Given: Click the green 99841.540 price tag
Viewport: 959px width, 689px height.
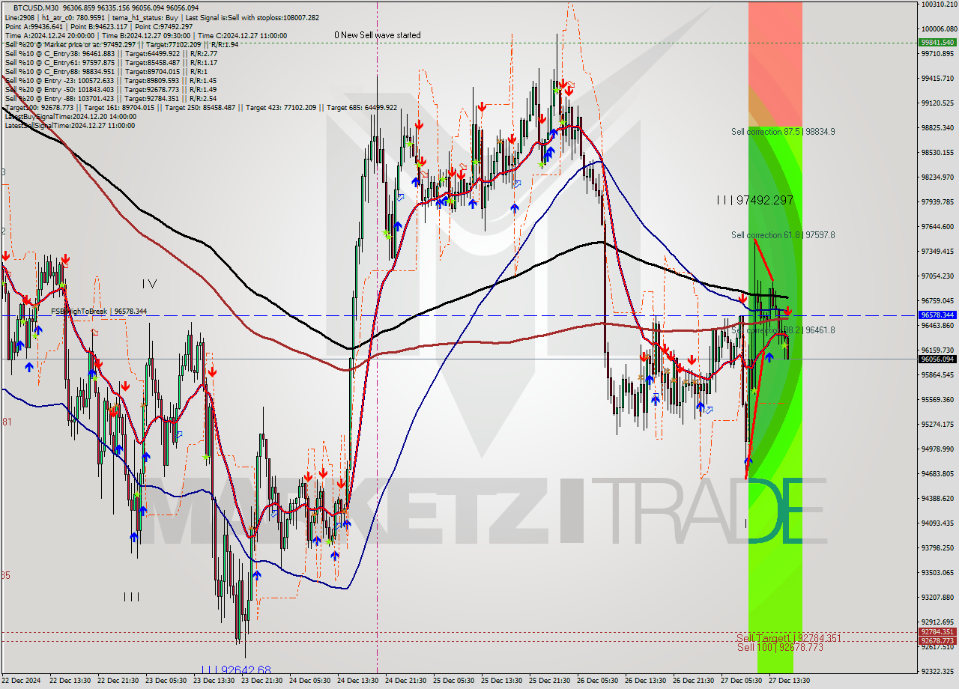Looking at the screenshot, I should pos(937,42).
